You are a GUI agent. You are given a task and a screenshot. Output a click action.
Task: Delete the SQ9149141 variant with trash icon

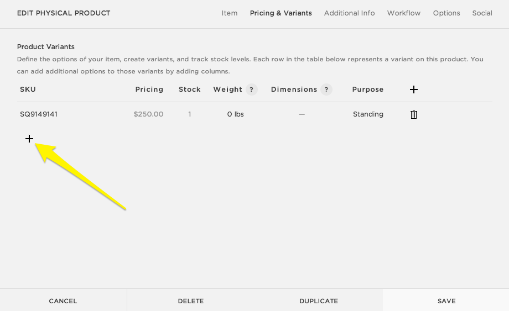(413, 114)
